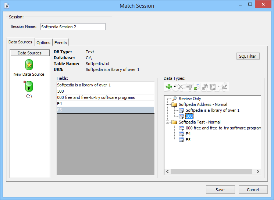274x200 pixels.
Task: Select tree item 'Softpedia is a library of over 1'
Action: pos(213,110)
